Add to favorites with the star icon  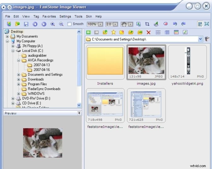tap(113, 32)
